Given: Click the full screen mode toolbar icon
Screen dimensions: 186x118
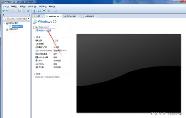Looking at the screenshot, I should (44, 11).
